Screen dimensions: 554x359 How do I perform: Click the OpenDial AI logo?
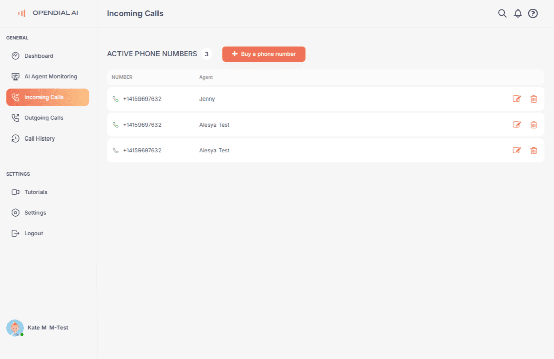pos(49,13)
